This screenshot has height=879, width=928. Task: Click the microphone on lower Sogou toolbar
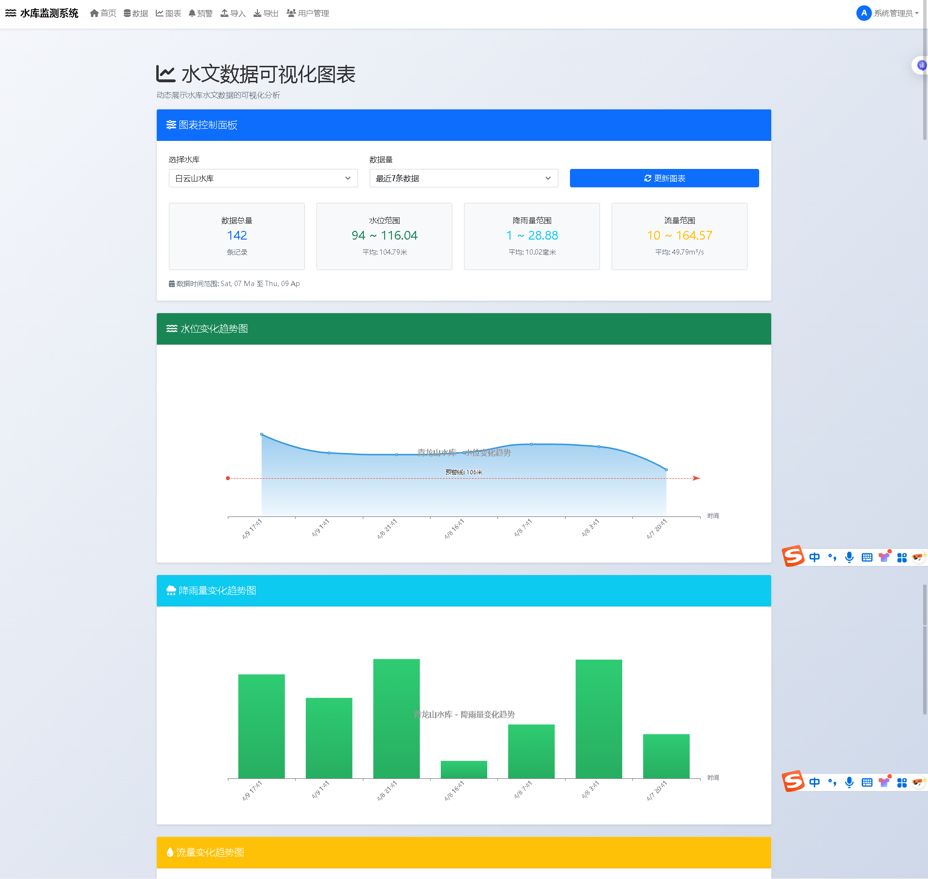849,782
